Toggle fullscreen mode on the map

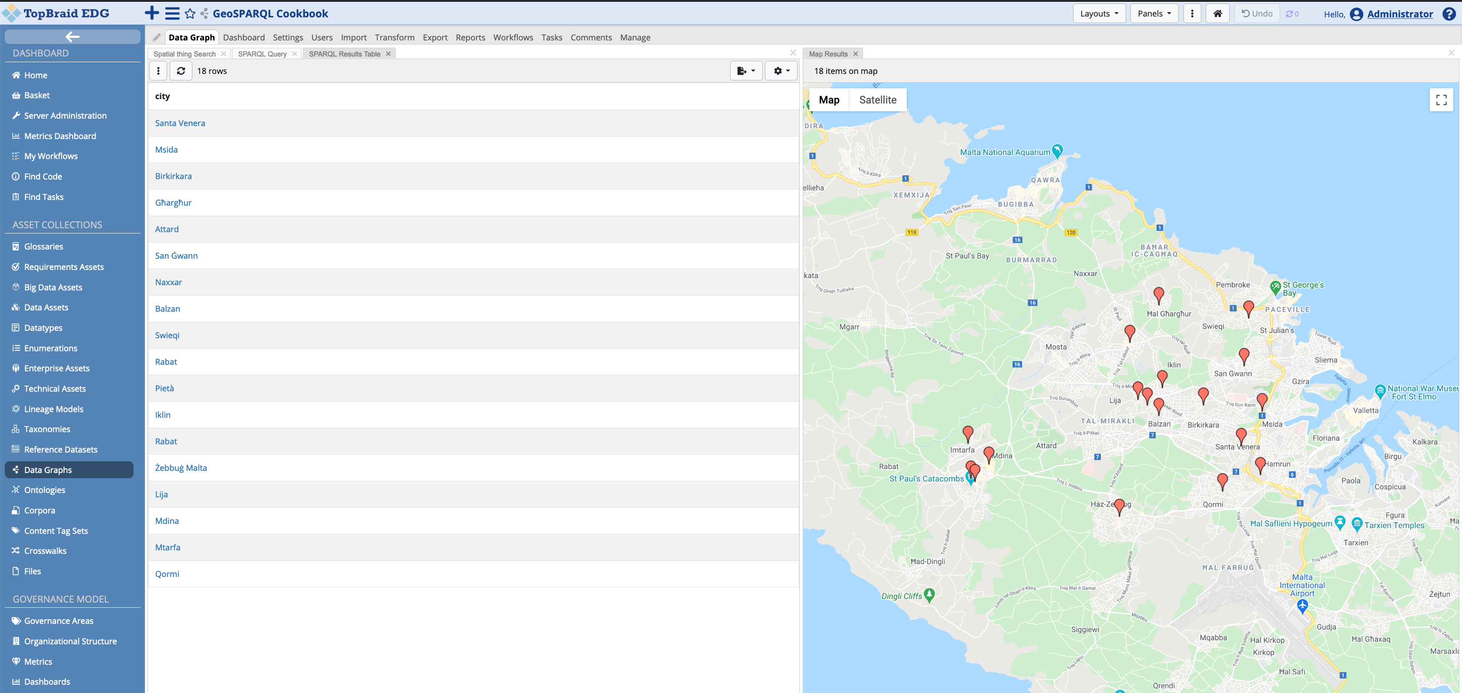click(1441, 99)
